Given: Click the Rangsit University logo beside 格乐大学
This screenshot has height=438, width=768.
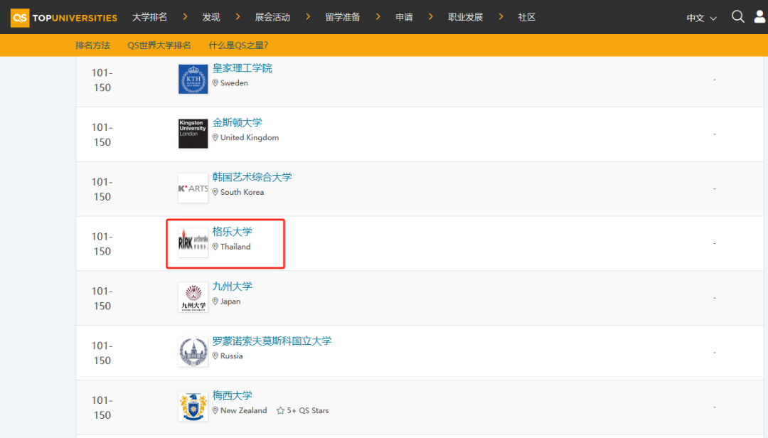Looking at the screenshot, I should (x=193, y=242).
